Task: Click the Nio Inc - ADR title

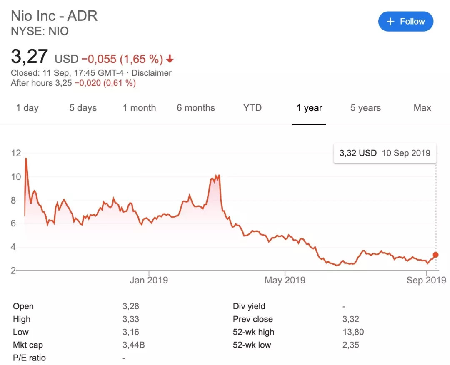Action: [54, 16]
